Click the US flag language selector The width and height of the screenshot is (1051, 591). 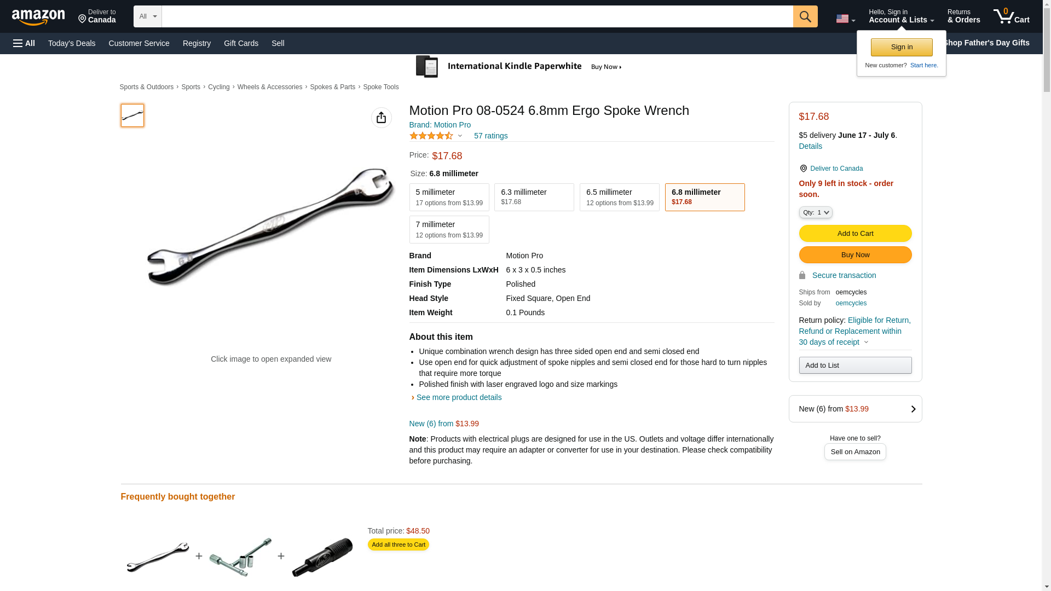845,19
